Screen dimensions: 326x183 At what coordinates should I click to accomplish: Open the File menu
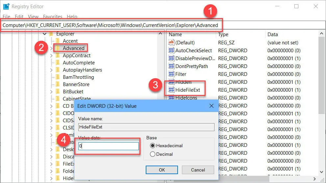tap(6, 17)
